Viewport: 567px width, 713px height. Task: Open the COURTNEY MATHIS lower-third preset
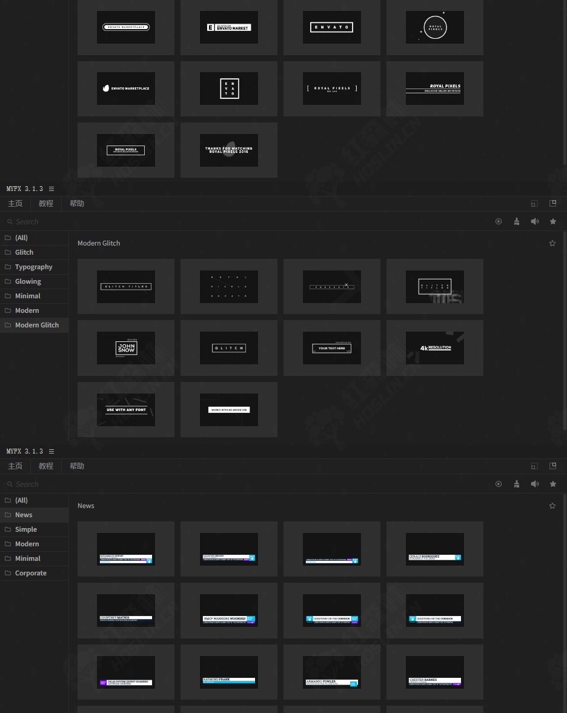pyautogui.click(x=126, y=610)
